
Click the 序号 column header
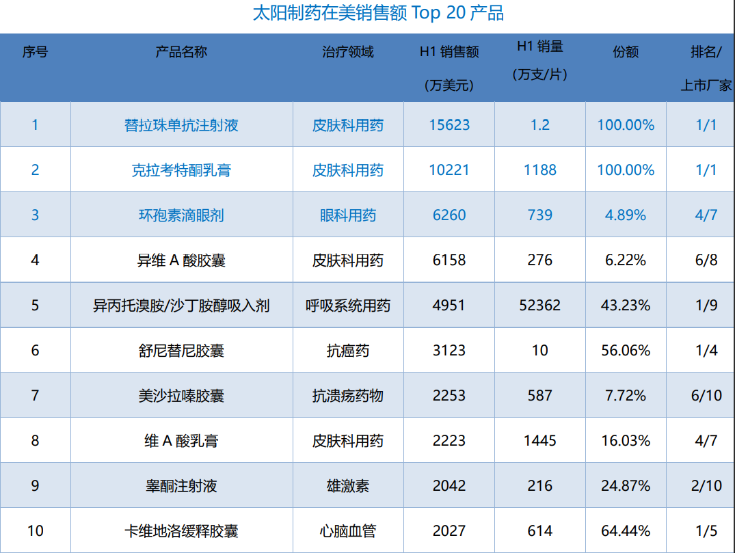[35, 52]
